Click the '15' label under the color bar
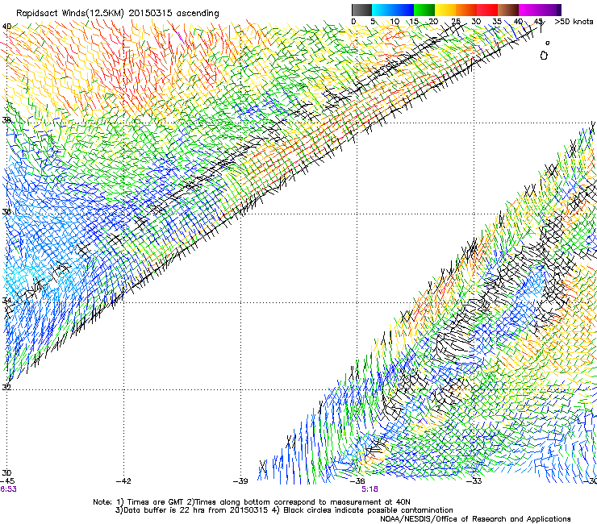The image size is (597, 524). click(414, 22)
